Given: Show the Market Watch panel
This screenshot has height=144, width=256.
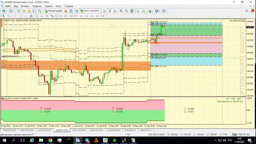Looking at the screenshot, I should click(19, 11).
